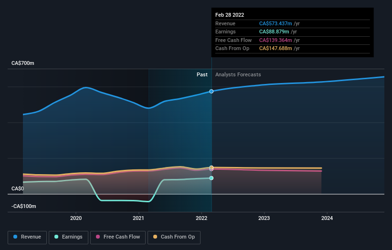This screenshot has height=250, width=392.
Task: Click the CA$139.364m free cash flow value
Action: coord(275,40)
